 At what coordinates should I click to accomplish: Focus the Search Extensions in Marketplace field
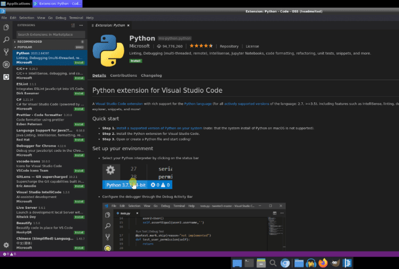[51, 34]
